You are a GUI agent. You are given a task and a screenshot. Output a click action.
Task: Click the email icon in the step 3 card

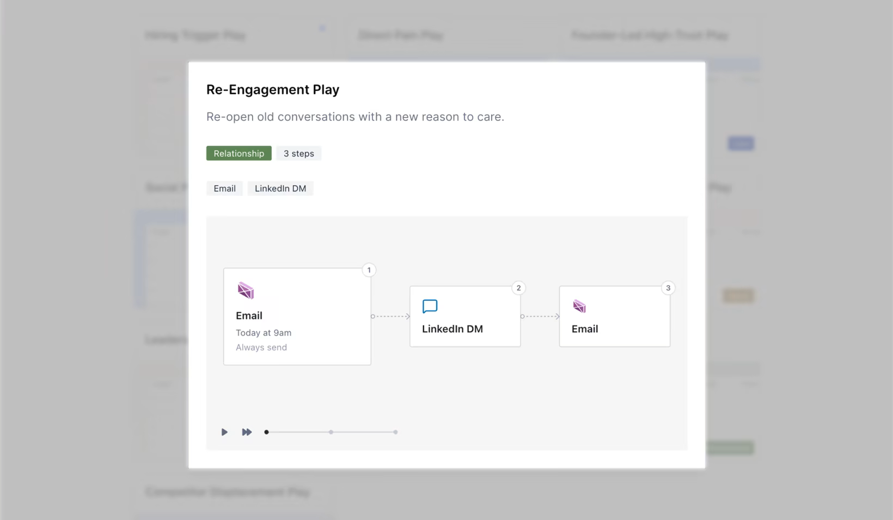[x=579, y=306]
